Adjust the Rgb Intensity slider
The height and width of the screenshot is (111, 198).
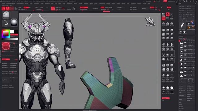[x=26, y=10]
